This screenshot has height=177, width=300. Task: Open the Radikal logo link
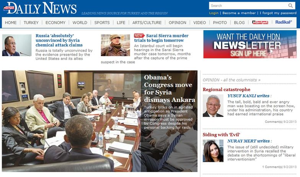(x=284, y=22)
